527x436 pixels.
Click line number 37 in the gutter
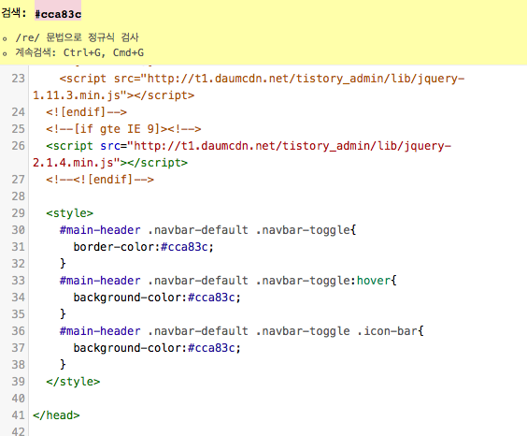point(18,347)
